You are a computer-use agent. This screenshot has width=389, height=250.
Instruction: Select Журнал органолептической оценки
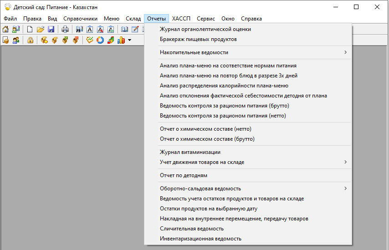coord(248,29)
